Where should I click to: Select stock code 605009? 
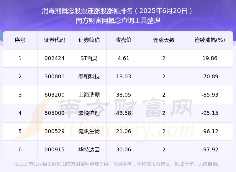tap(55, 113)
